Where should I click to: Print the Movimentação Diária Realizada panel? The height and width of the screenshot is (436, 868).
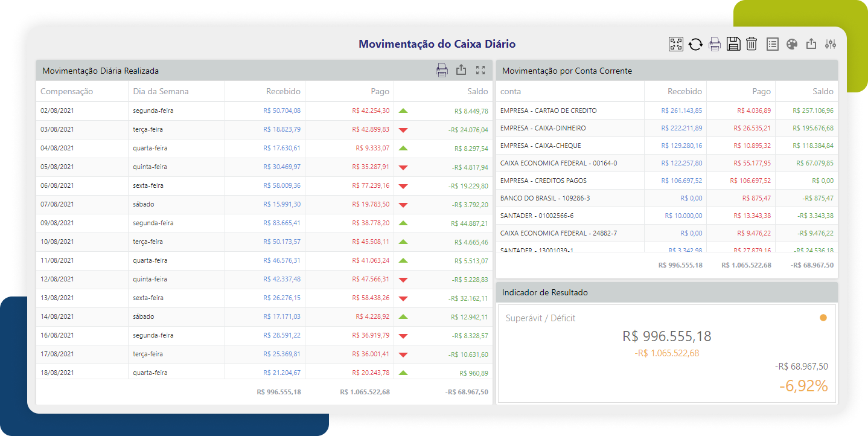(442, 70)
